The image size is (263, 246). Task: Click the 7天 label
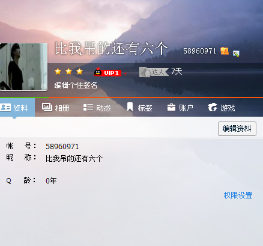point(177,72)
